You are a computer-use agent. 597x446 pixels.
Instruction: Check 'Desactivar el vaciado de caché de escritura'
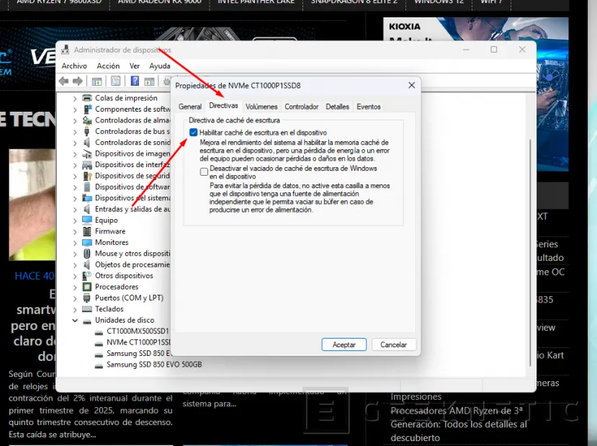pos(204,171)
